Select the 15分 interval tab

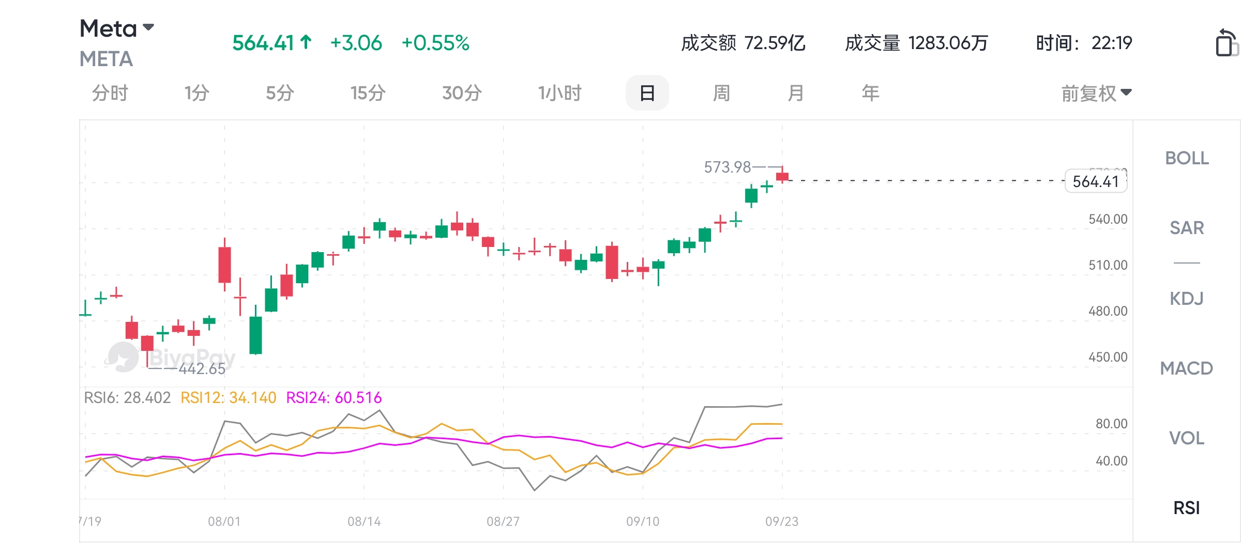coord(368,94)
